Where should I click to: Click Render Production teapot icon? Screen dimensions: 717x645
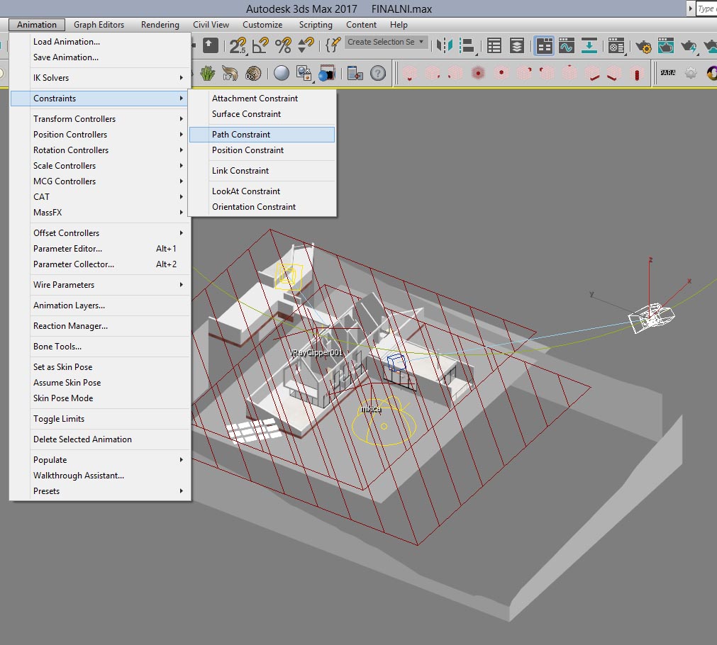point(689,45)
